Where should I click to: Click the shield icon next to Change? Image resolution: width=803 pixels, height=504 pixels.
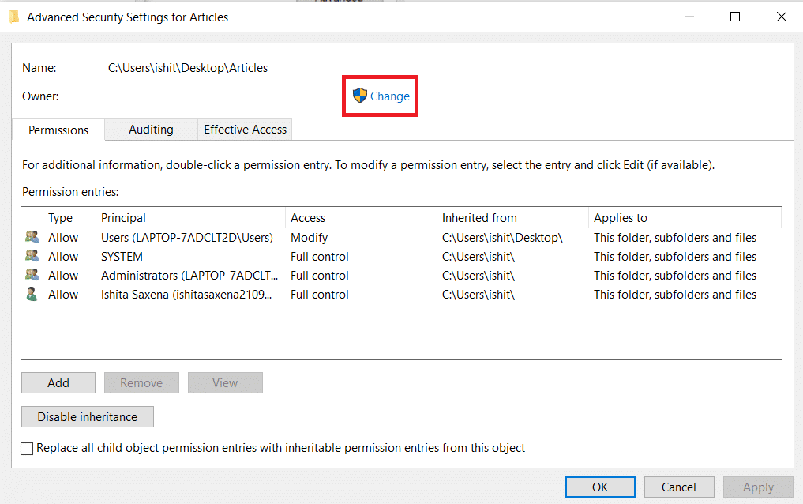pyautogui.click(x=361, y=95)
